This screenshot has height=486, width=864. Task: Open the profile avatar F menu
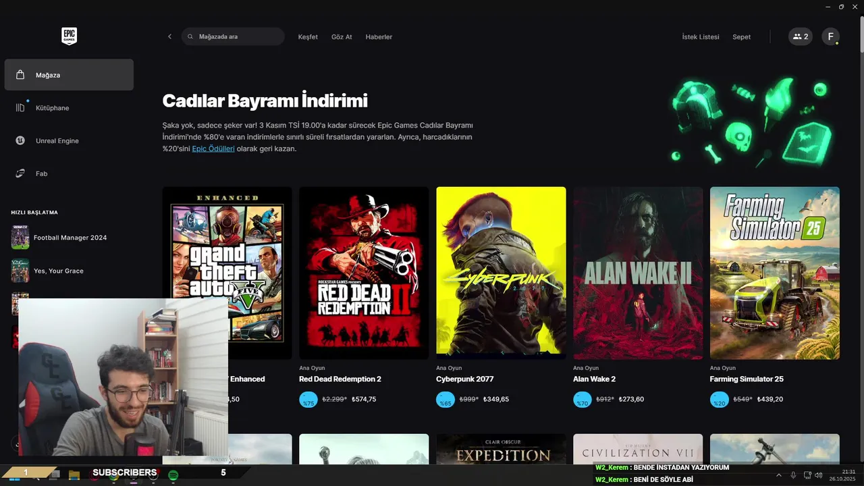[x=830, y=36]
